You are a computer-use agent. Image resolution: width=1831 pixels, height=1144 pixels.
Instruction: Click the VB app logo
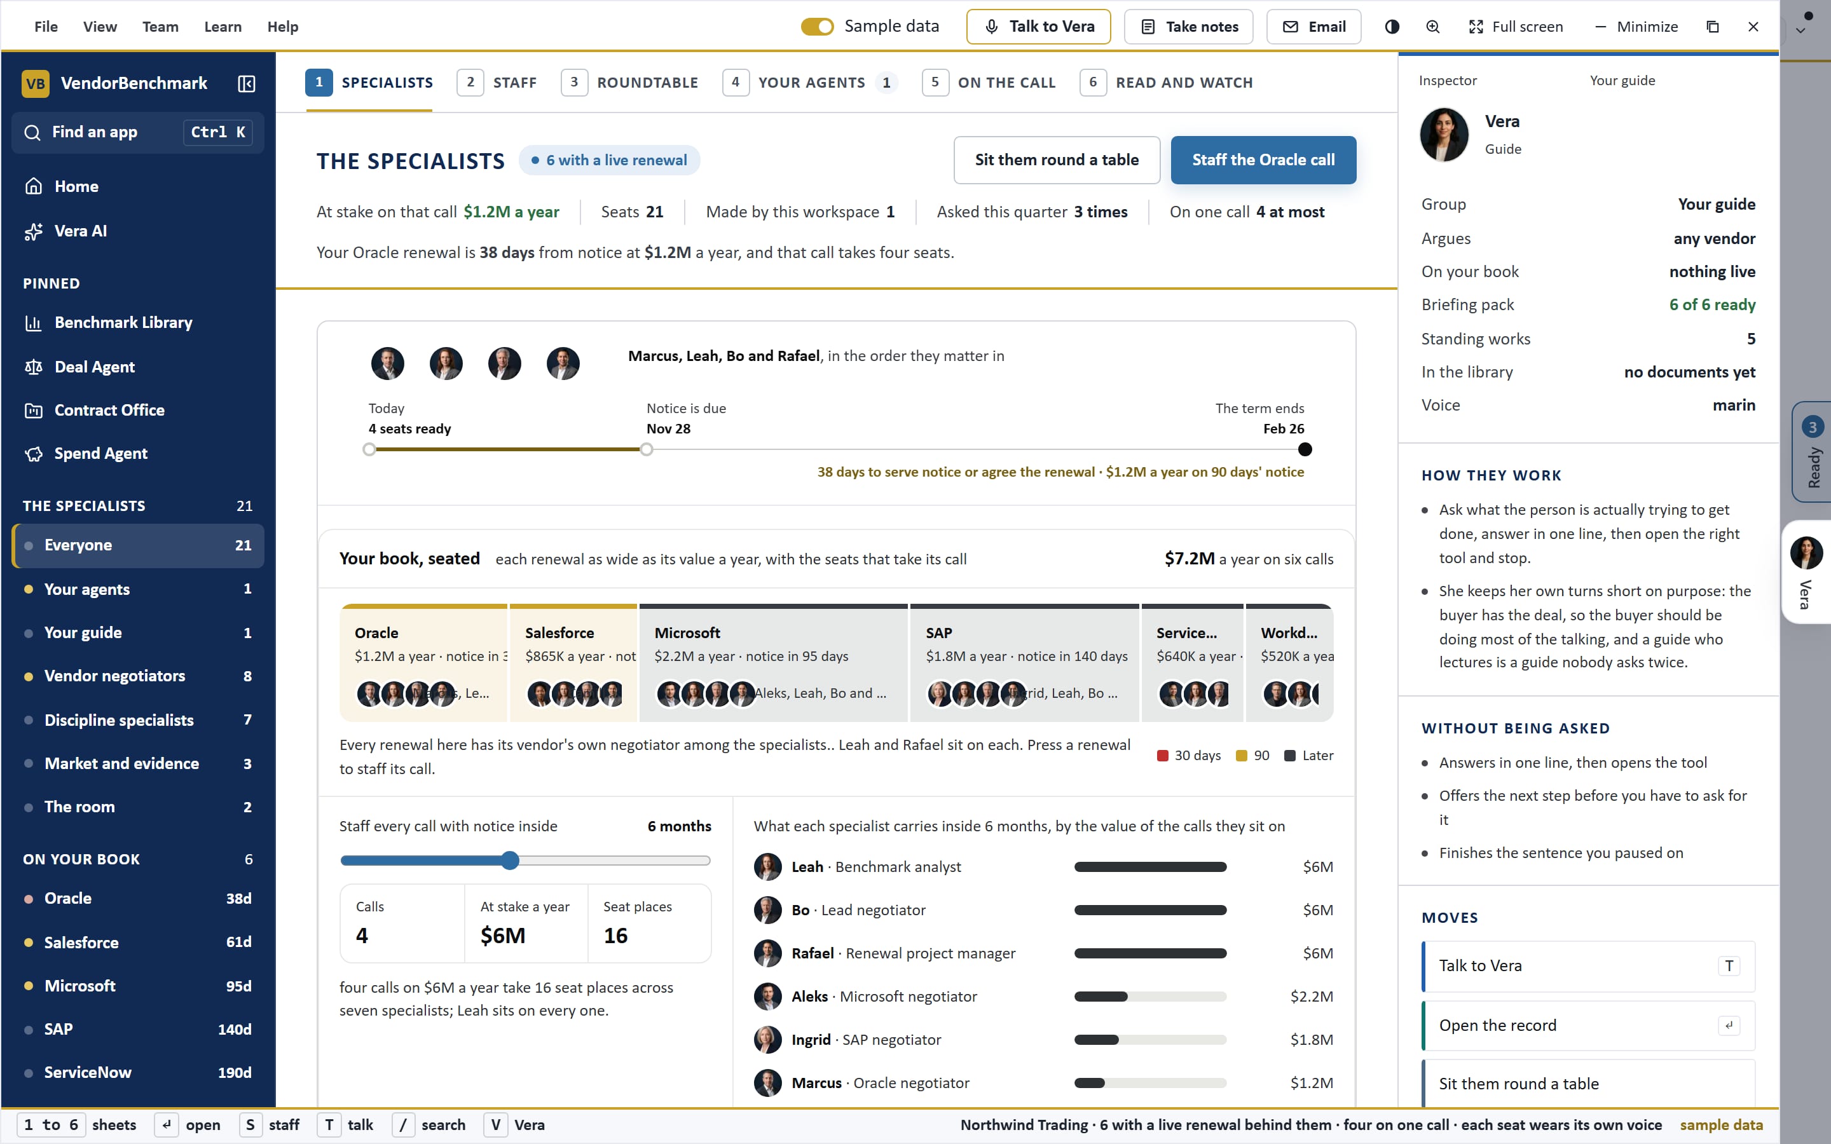click(x=36, y=83)
